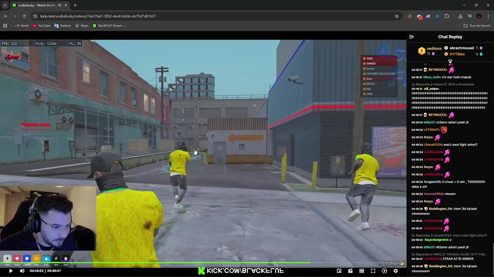Reload the current page
This screenshot has width=494, height=277.
coord(24,16)
